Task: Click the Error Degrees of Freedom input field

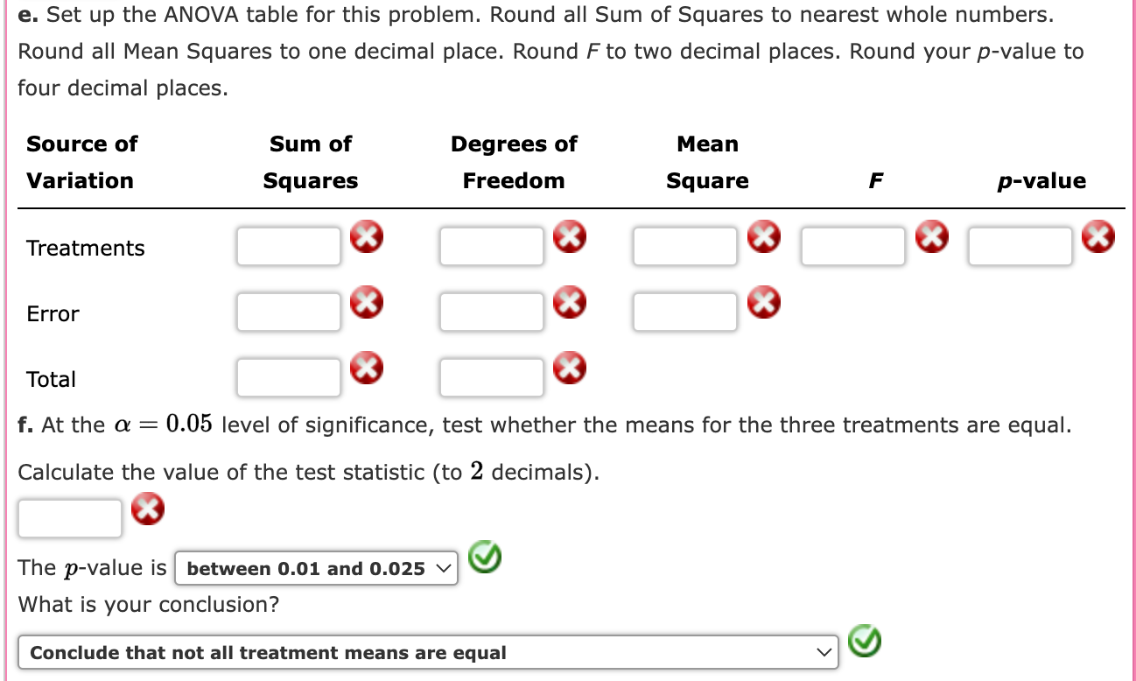Action: click(x=491, y=312)
